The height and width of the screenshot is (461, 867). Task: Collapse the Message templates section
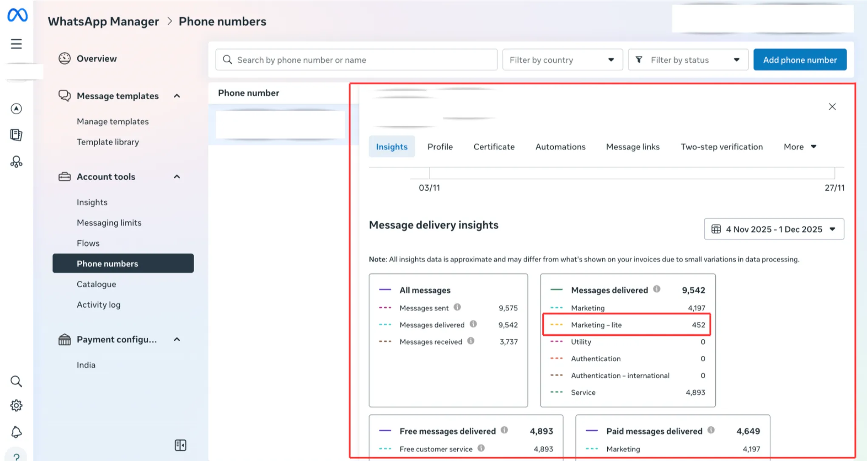[x=177, y=96]
